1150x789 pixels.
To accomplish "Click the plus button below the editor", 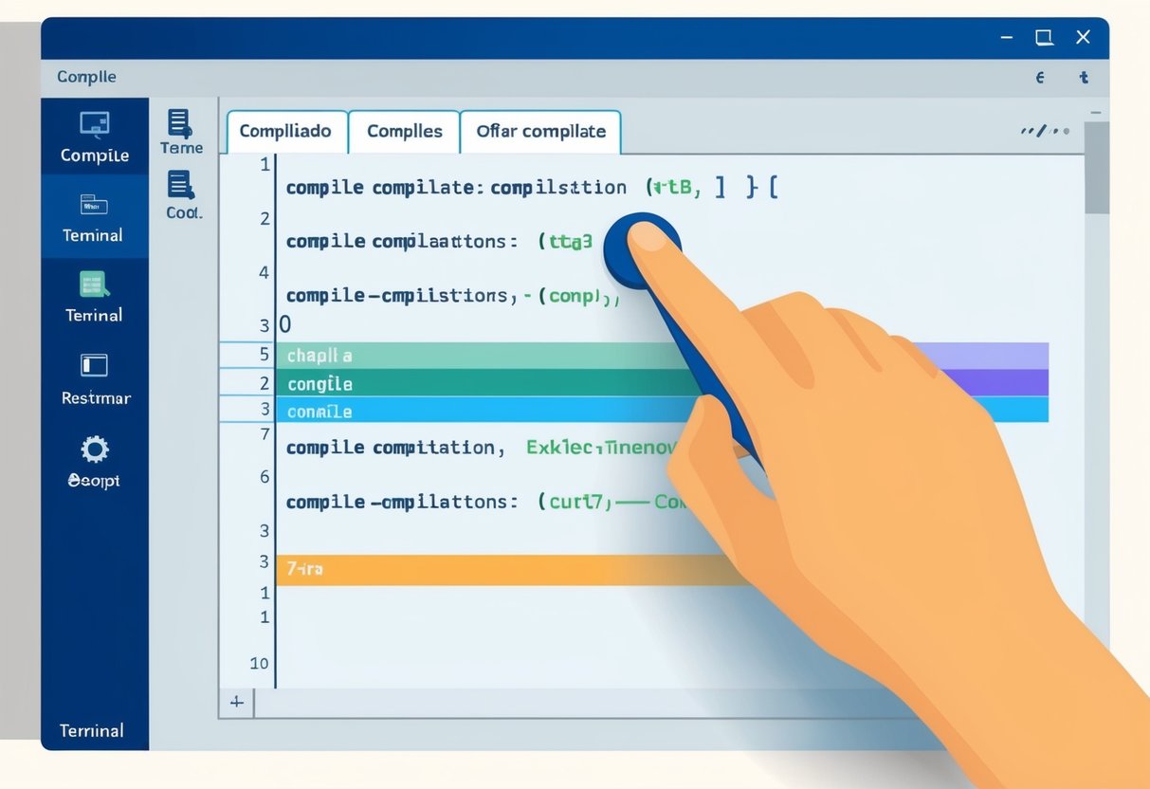I will (237, 703).
